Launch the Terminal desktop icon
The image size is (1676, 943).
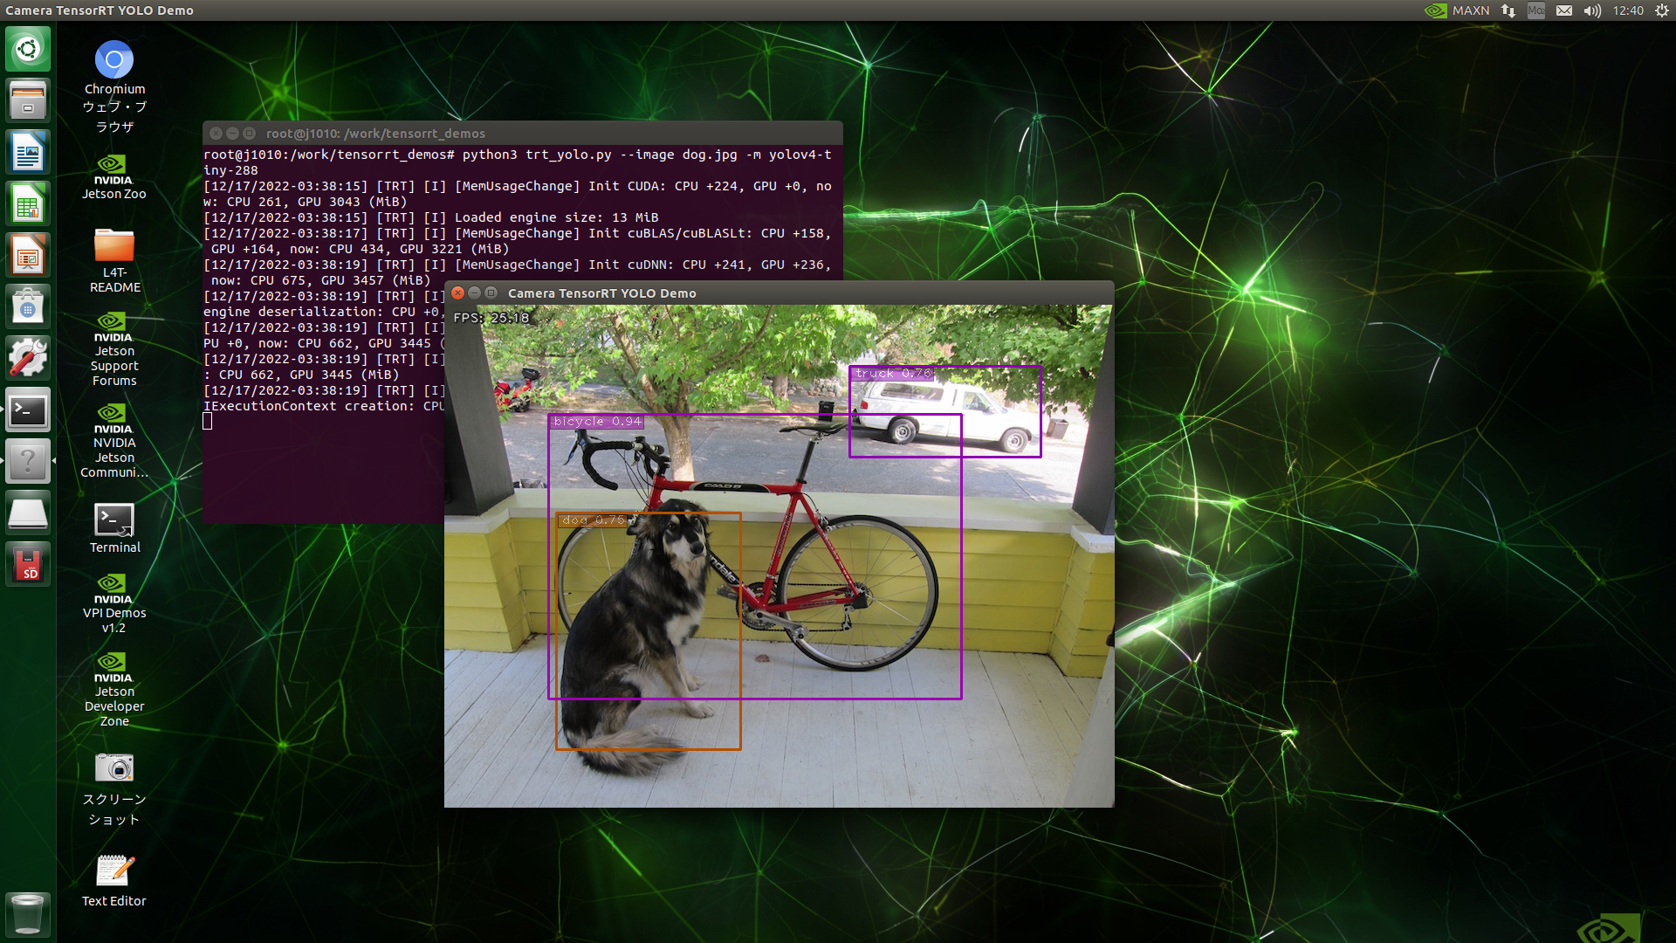click(x=114, y=520)
